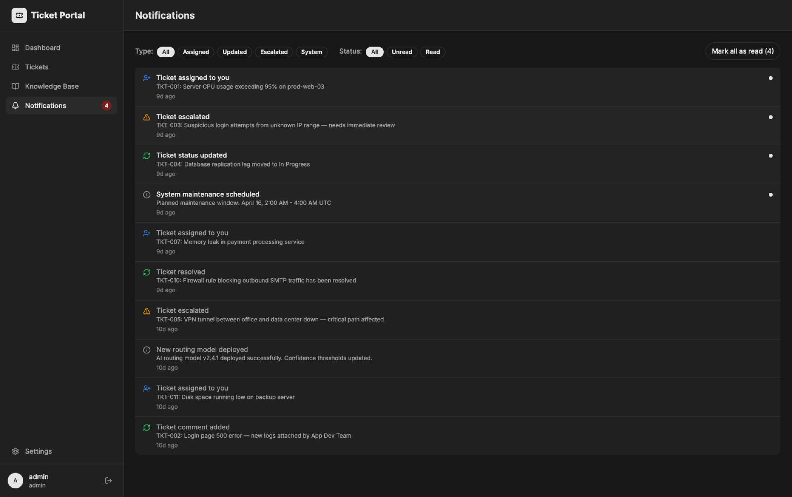Click the assign icon on TKT-001 notification
The height and width of the screenshot is (497, 792).
click(x=146, y=78)
